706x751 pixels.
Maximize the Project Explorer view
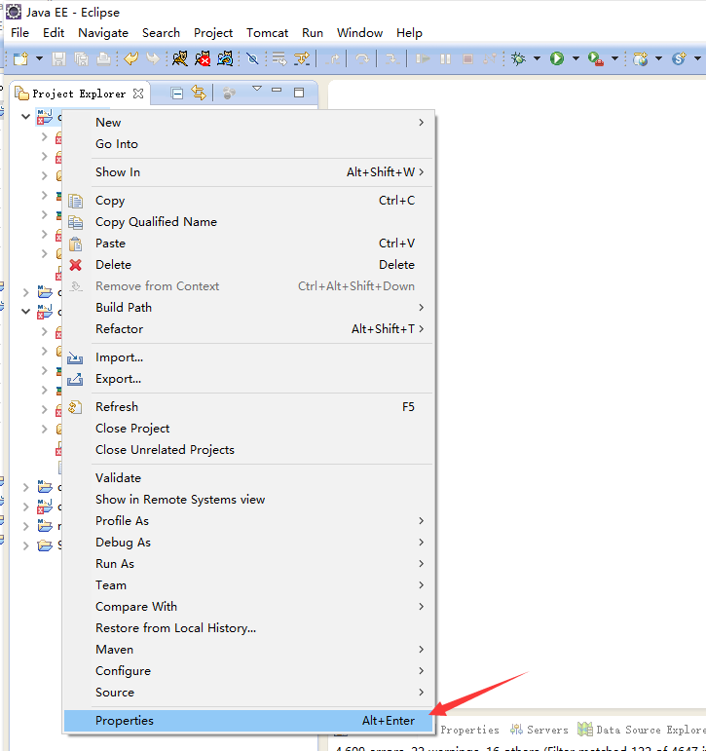pyautogui.click(x=299, y=93)
